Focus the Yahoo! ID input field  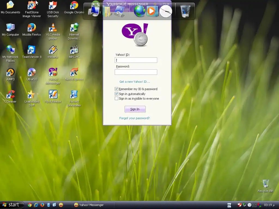click(136, 60)
